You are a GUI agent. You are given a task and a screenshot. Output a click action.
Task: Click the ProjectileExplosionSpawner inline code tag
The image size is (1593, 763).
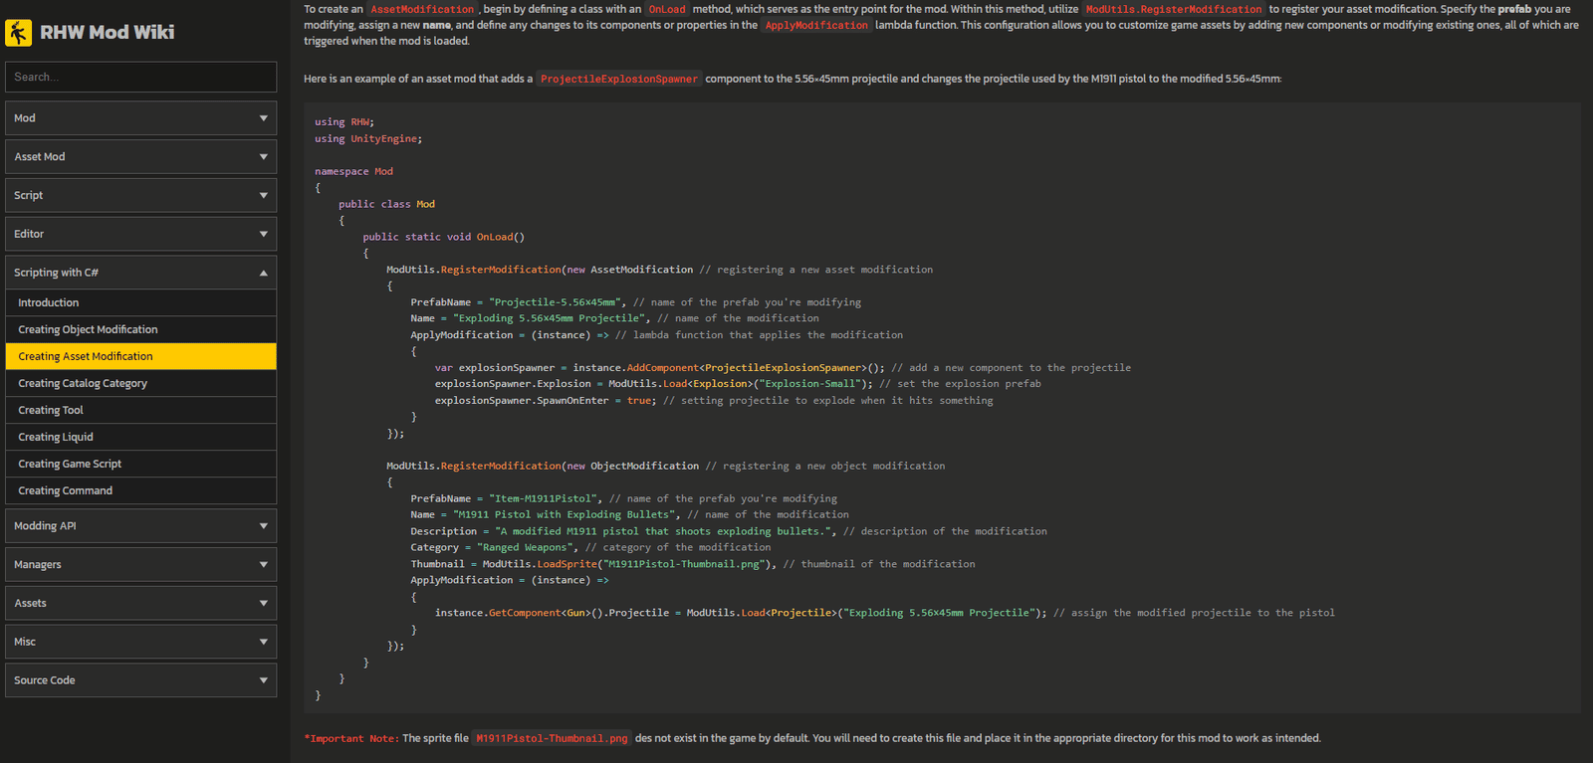pyautogui.click(x=619, y=79)
